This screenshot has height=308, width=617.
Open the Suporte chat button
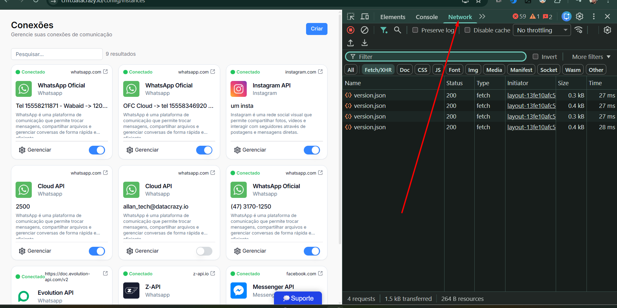tap(298, 298)
